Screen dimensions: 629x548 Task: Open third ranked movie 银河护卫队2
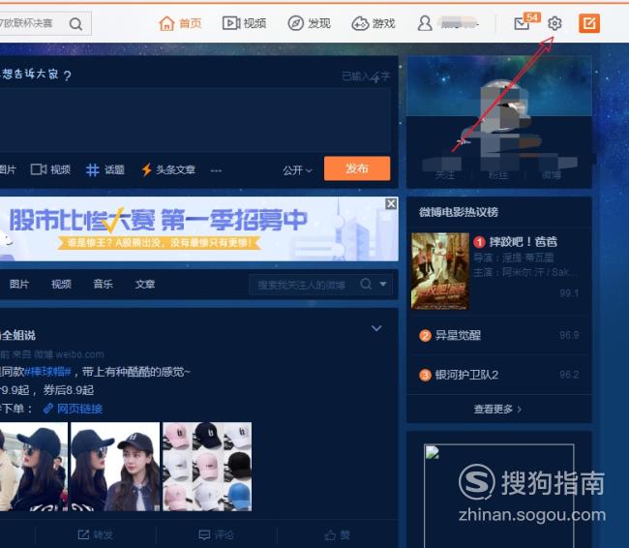pyautogui.click(x=466, y=375)
